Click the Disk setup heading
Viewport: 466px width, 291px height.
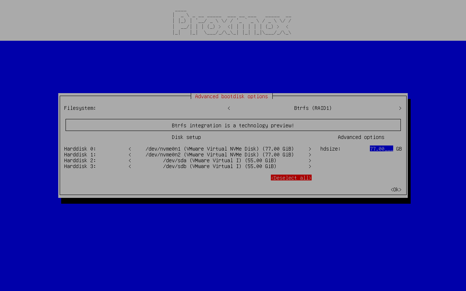pyautogui.click(x=186, y=137)
